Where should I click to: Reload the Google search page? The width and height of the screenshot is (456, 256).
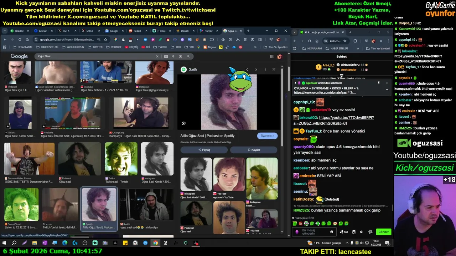pyautogui.click(x=20, y=39)
